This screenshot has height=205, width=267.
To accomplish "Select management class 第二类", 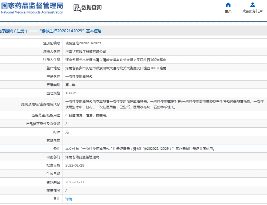I will pyautogui.click(x=70, y=85).
